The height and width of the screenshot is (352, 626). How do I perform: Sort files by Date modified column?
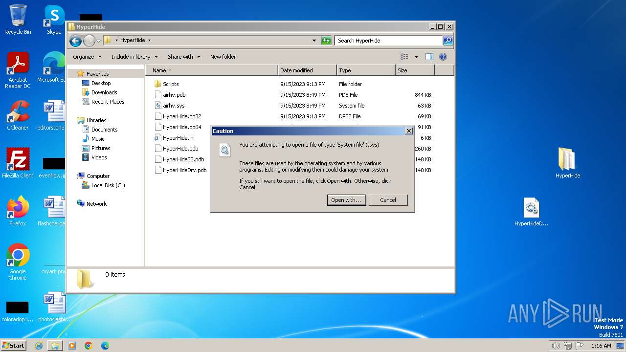307,70
